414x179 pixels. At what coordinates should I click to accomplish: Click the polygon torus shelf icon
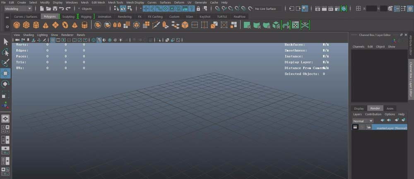click(65, 25)
